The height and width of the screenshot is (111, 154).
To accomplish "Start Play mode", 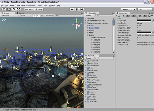I will (x=72, y=10).
